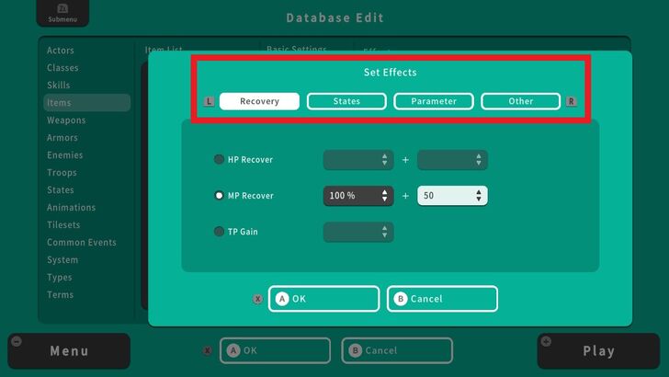Open the TP Gain value spinner
669x377 pixels.
point(357,232)
